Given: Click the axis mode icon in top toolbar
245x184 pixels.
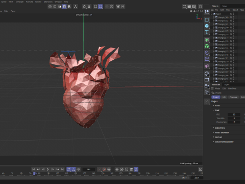Looking at the screenshot, I should [x=76, y=7].
